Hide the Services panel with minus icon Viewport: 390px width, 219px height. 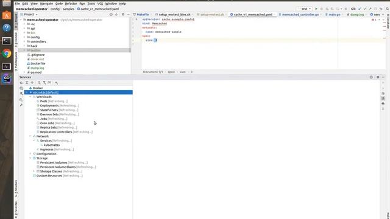(383, 77)
